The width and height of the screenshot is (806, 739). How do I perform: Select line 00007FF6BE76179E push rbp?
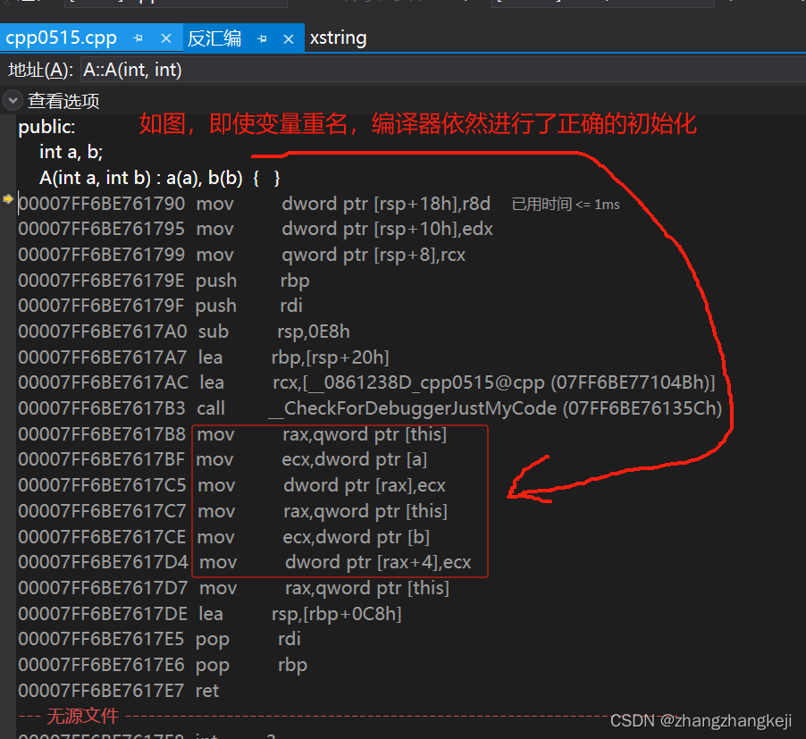(164, 281)
